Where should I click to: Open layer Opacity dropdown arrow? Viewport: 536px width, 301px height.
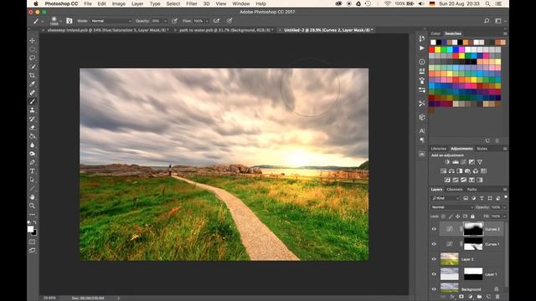504,207
